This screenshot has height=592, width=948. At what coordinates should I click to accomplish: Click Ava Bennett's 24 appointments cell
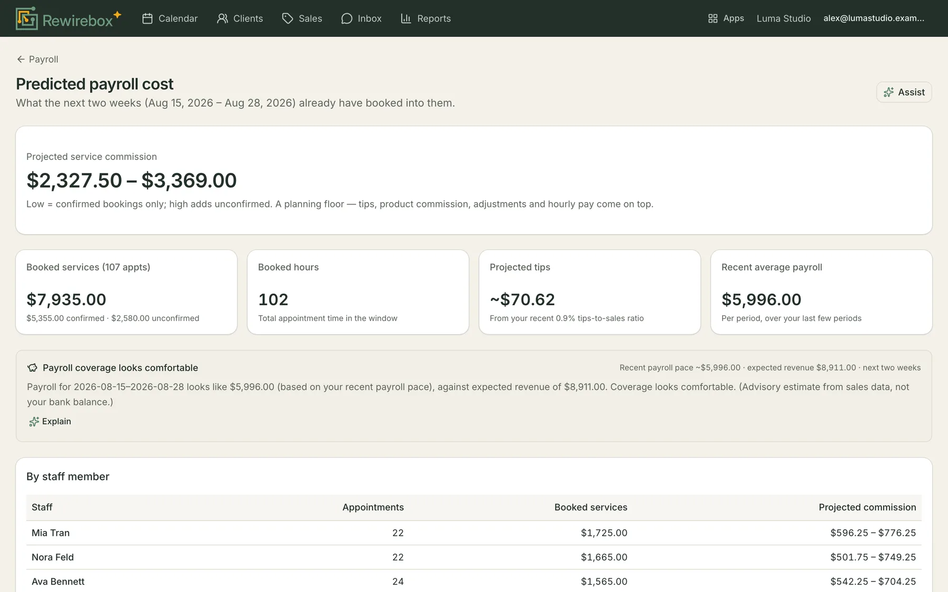[398, 581]
